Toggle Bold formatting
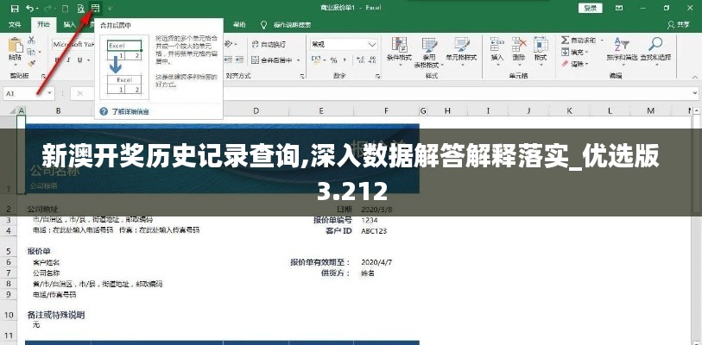The image size is (702, 345). 57,60
